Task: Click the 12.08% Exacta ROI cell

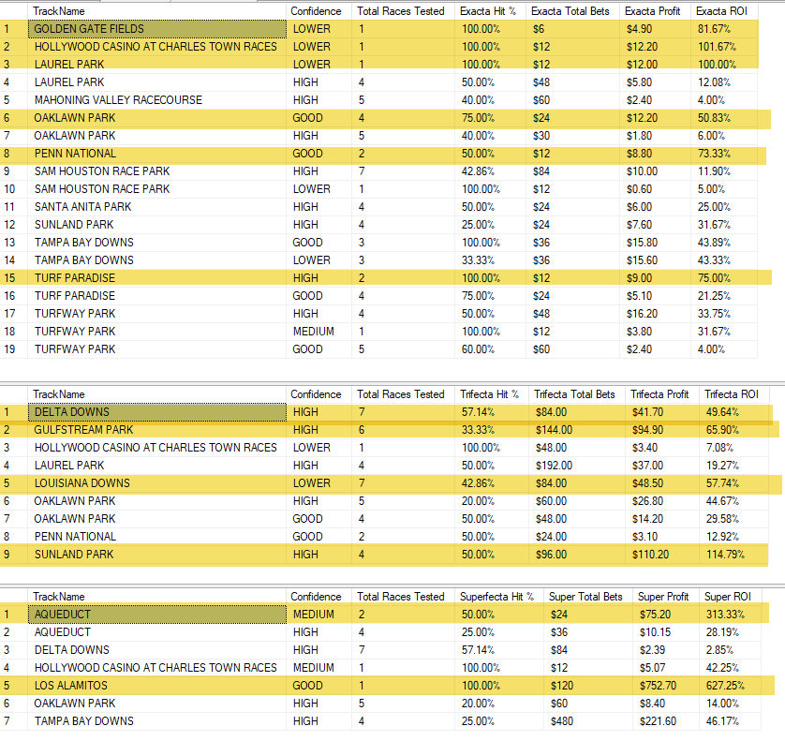Action: point(723,82)
